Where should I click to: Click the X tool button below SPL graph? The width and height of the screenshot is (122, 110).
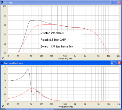point(3,58)
